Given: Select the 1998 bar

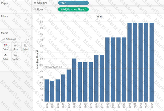Looking at the screenshot, I should pyautogui.click(x=130, y=62).
